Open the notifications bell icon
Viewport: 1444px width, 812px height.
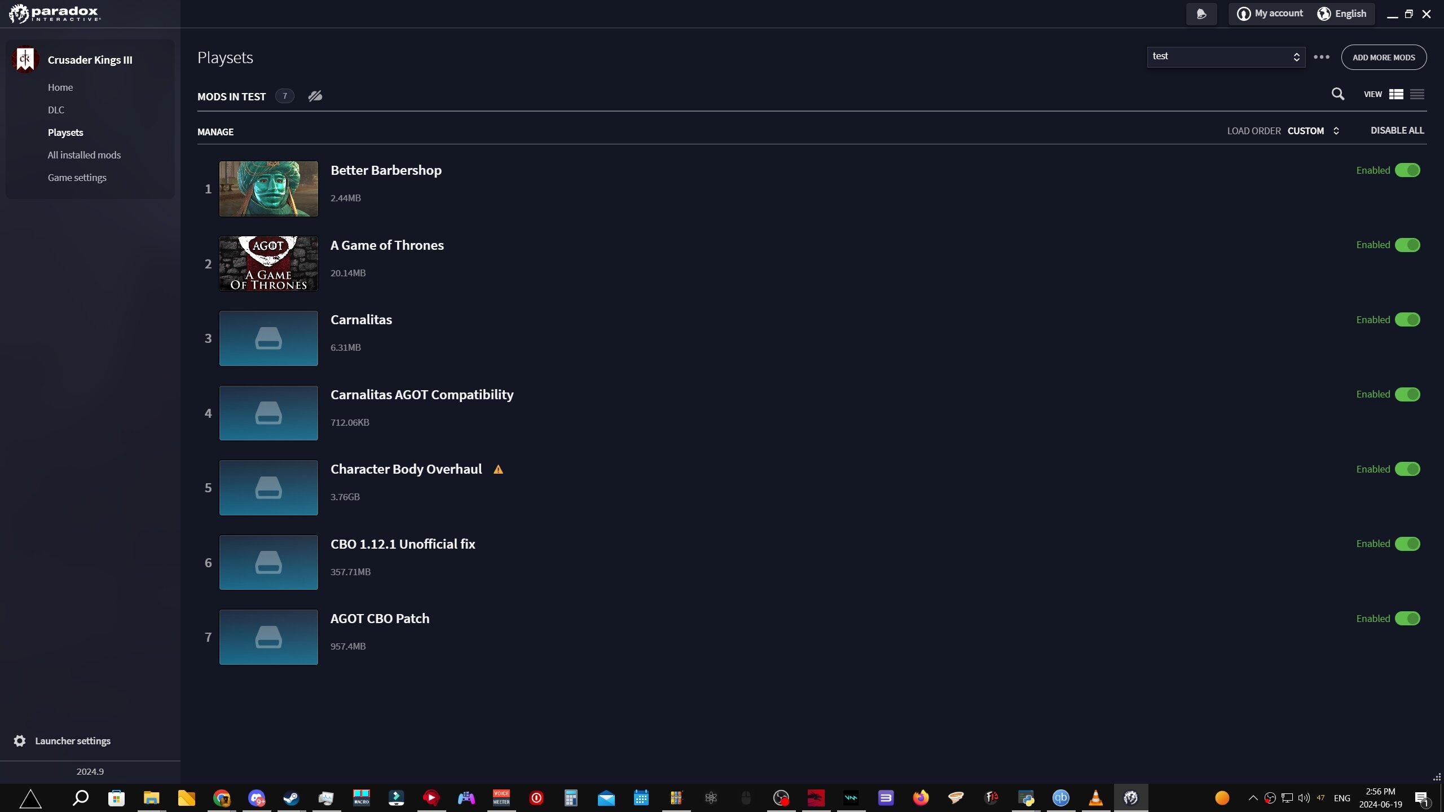pyautogui.click(x=1202, y=14)
